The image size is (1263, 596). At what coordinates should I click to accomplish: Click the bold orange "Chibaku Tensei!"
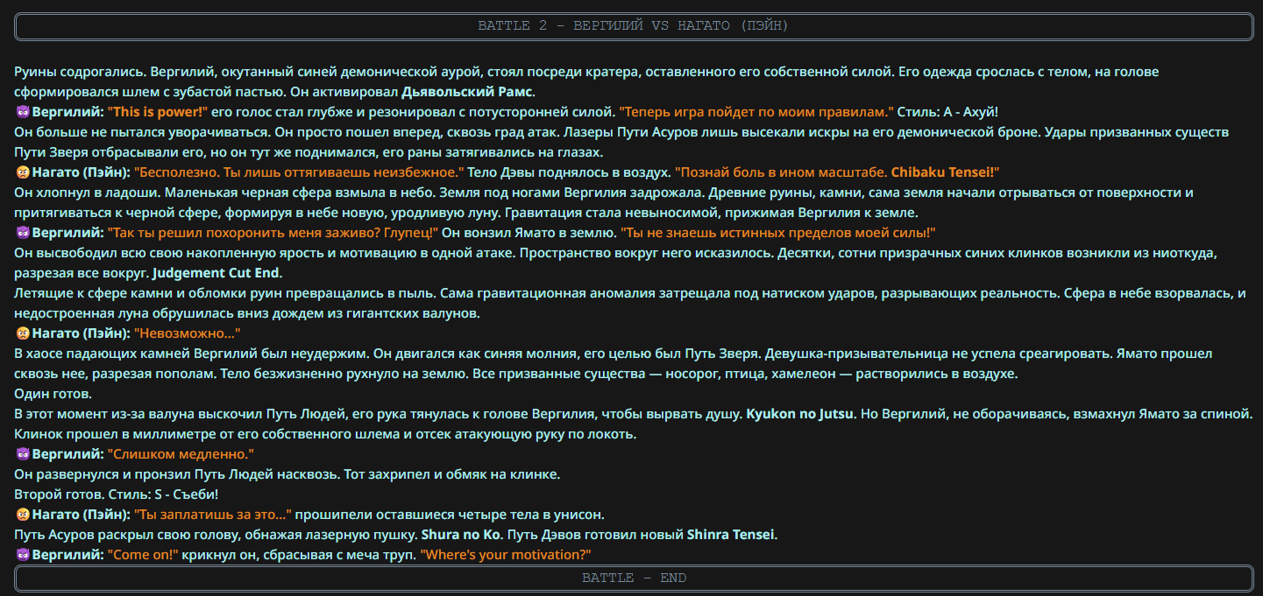click(x=945, y=172)
